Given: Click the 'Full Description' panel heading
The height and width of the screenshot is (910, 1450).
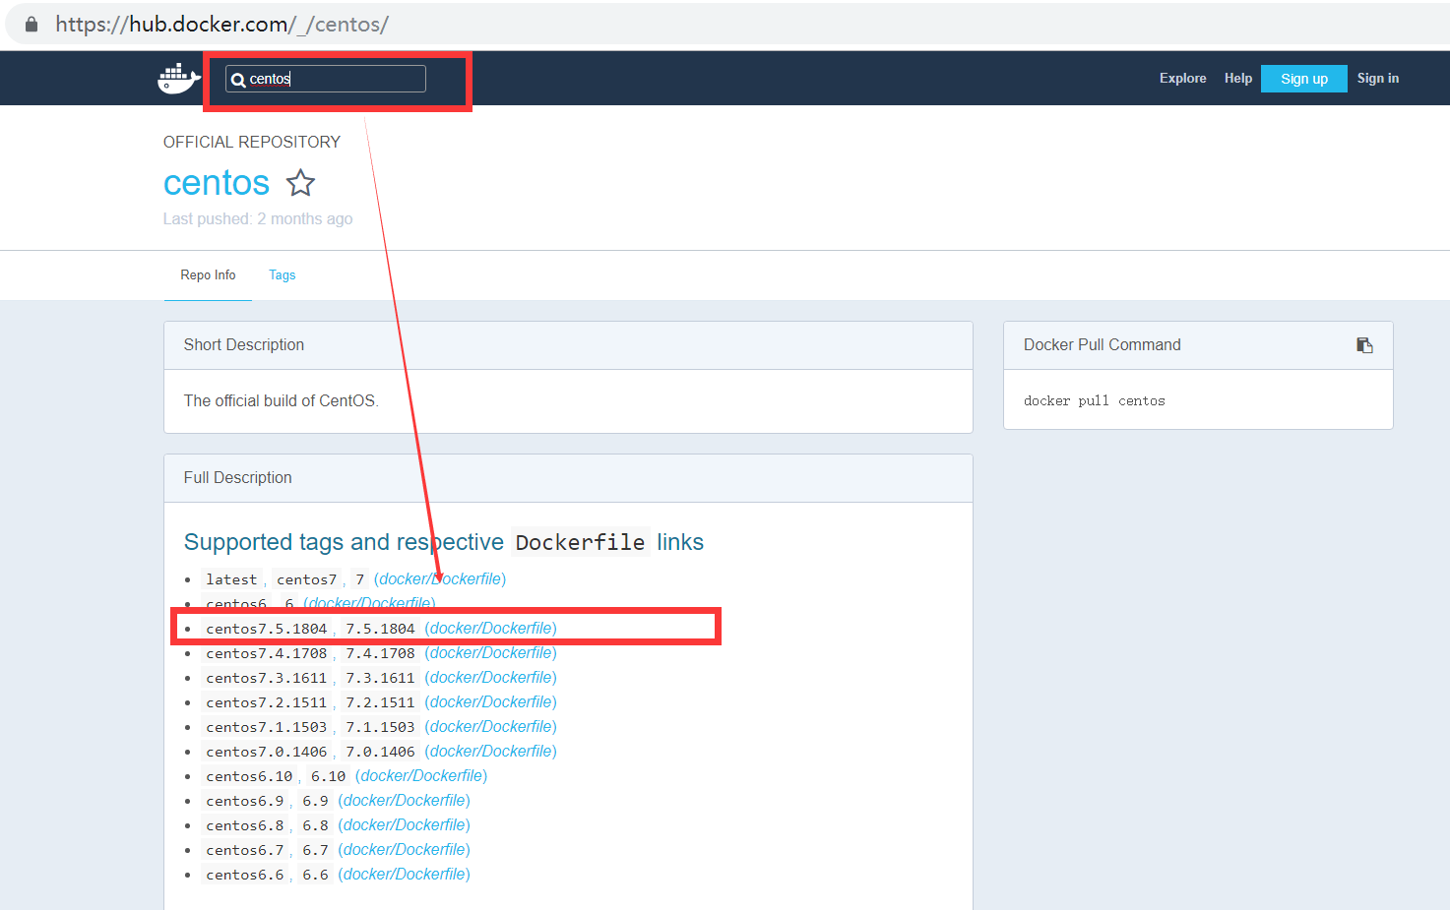Looking at the screenshot, I should tap(238, 478).
